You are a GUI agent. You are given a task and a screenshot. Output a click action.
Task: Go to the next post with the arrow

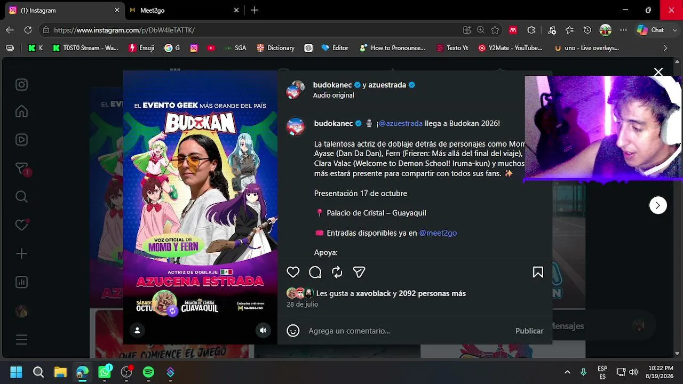point(658,205)
